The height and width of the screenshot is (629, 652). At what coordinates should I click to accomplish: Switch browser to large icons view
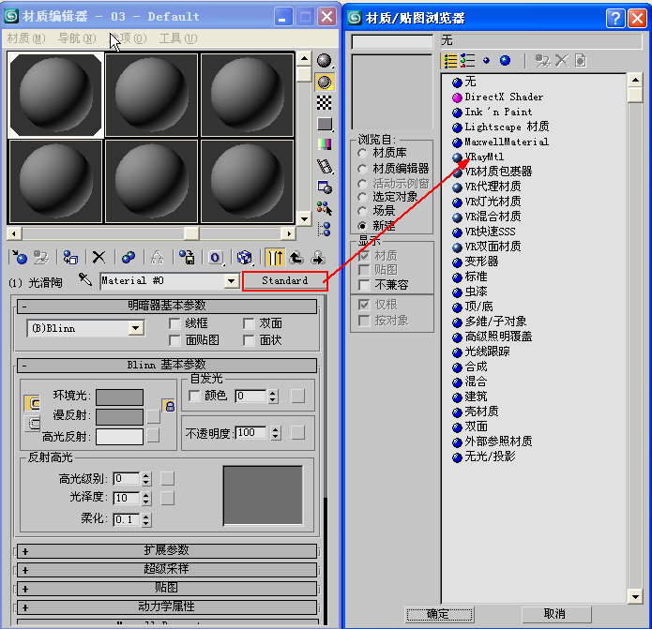(x=506, y=61)
